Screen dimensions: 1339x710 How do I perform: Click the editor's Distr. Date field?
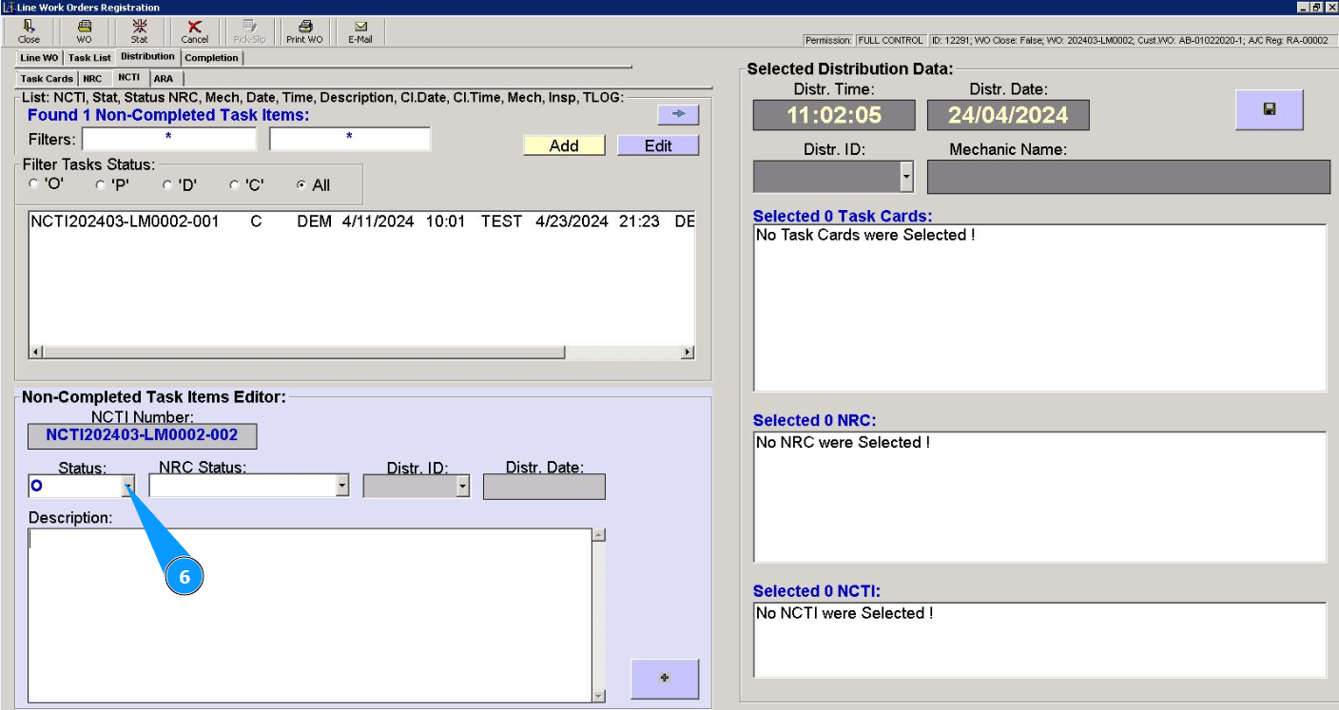544,486
